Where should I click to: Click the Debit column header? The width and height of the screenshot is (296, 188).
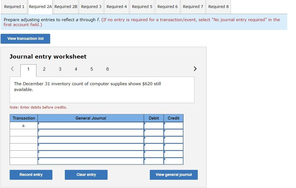pyautogui.click(x=154, y=118)
